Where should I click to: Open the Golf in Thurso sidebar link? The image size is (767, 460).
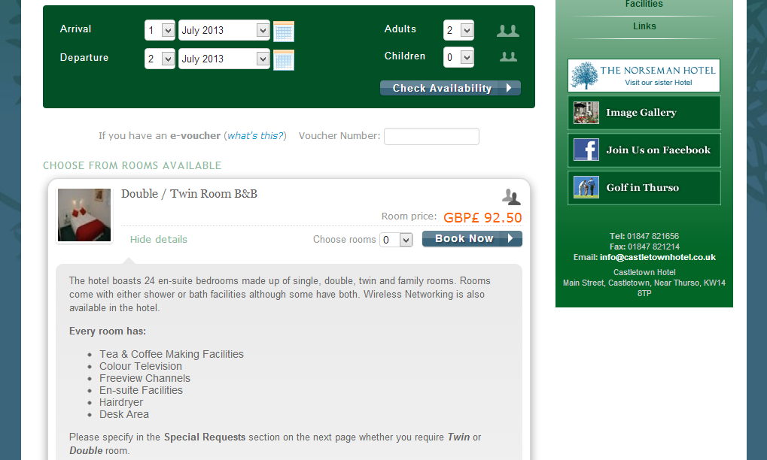point(644,187)
